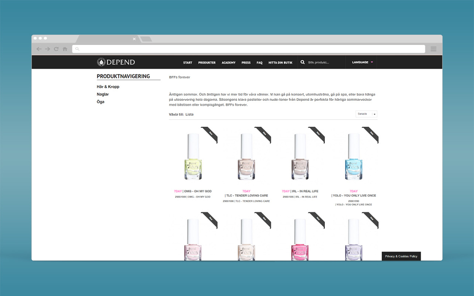This screenshot has height=296, width=474.
Task: Open the PRODUKTER menu item
Action: (x=207, y=63)
